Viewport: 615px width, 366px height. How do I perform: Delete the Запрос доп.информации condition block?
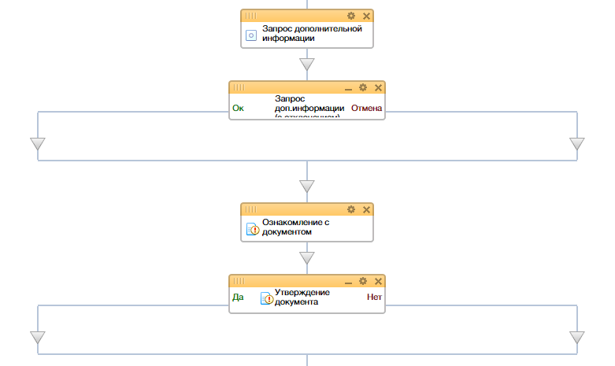(x=378, y=88)
